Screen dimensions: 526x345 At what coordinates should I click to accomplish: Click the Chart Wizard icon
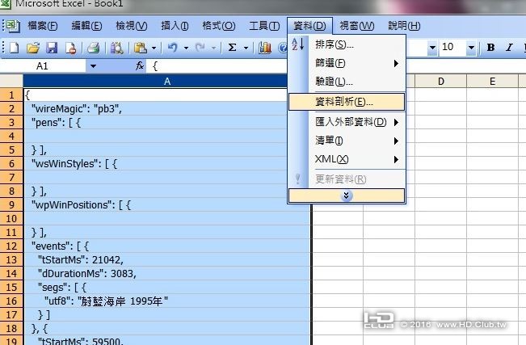point(265,48)
